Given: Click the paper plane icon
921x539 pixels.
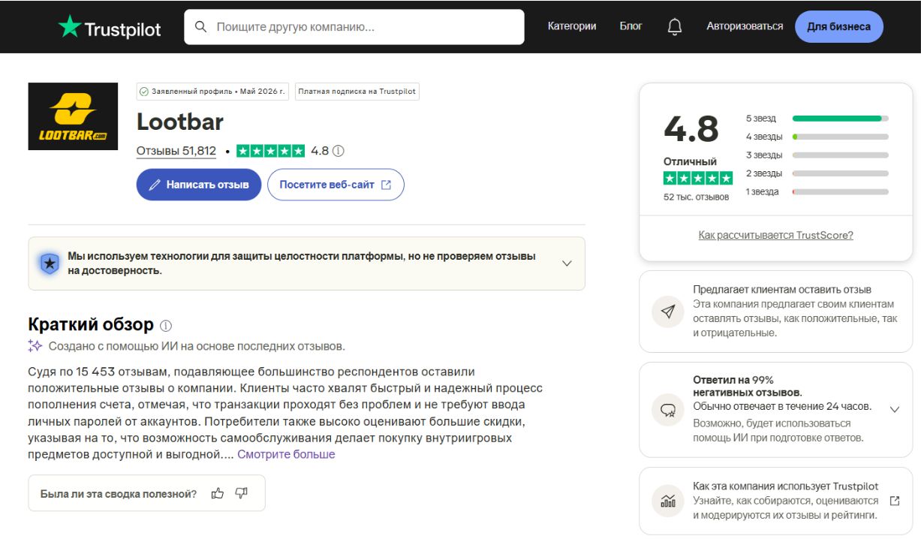Looking at the screenshot, I should (x=667, y=312).
